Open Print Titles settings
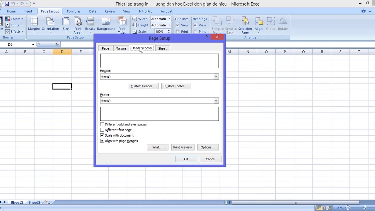The width and height of the screenshot is (375, 211). 122,25
